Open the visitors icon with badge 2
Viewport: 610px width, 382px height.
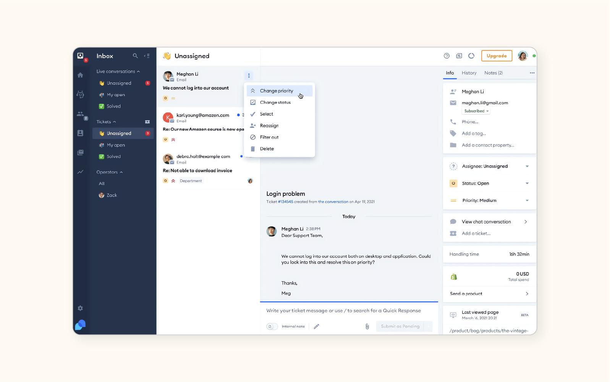click(81, 114)
